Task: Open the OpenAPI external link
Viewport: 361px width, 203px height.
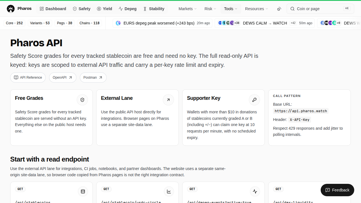Action: (63, 78)
